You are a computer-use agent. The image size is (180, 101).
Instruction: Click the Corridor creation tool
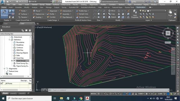[51, 17]
